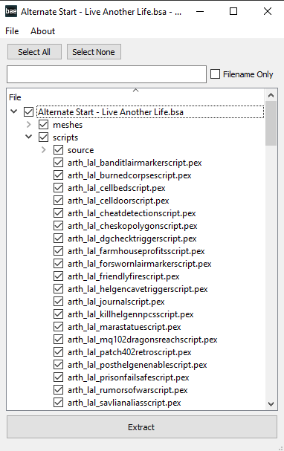
Task: Select the scripts folder row label
Action: (x=65, y=137)
